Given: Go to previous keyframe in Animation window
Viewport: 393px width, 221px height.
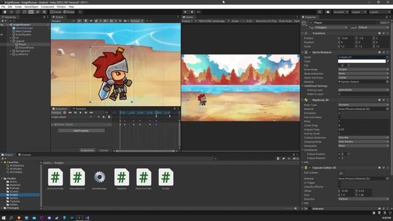Looking at the screenshot, I should tap(75, 113).
